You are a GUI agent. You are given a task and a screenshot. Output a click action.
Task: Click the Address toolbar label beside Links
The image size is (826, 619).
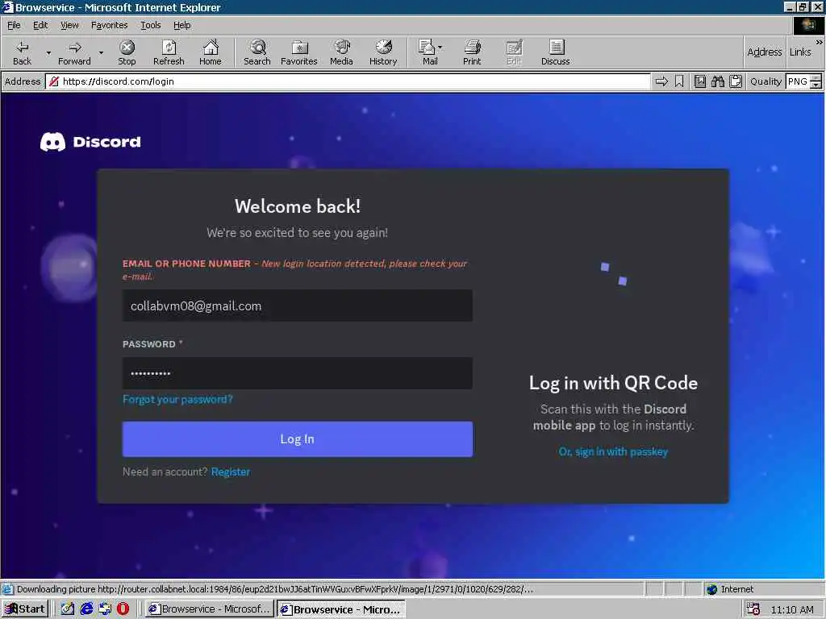[765, 52]
